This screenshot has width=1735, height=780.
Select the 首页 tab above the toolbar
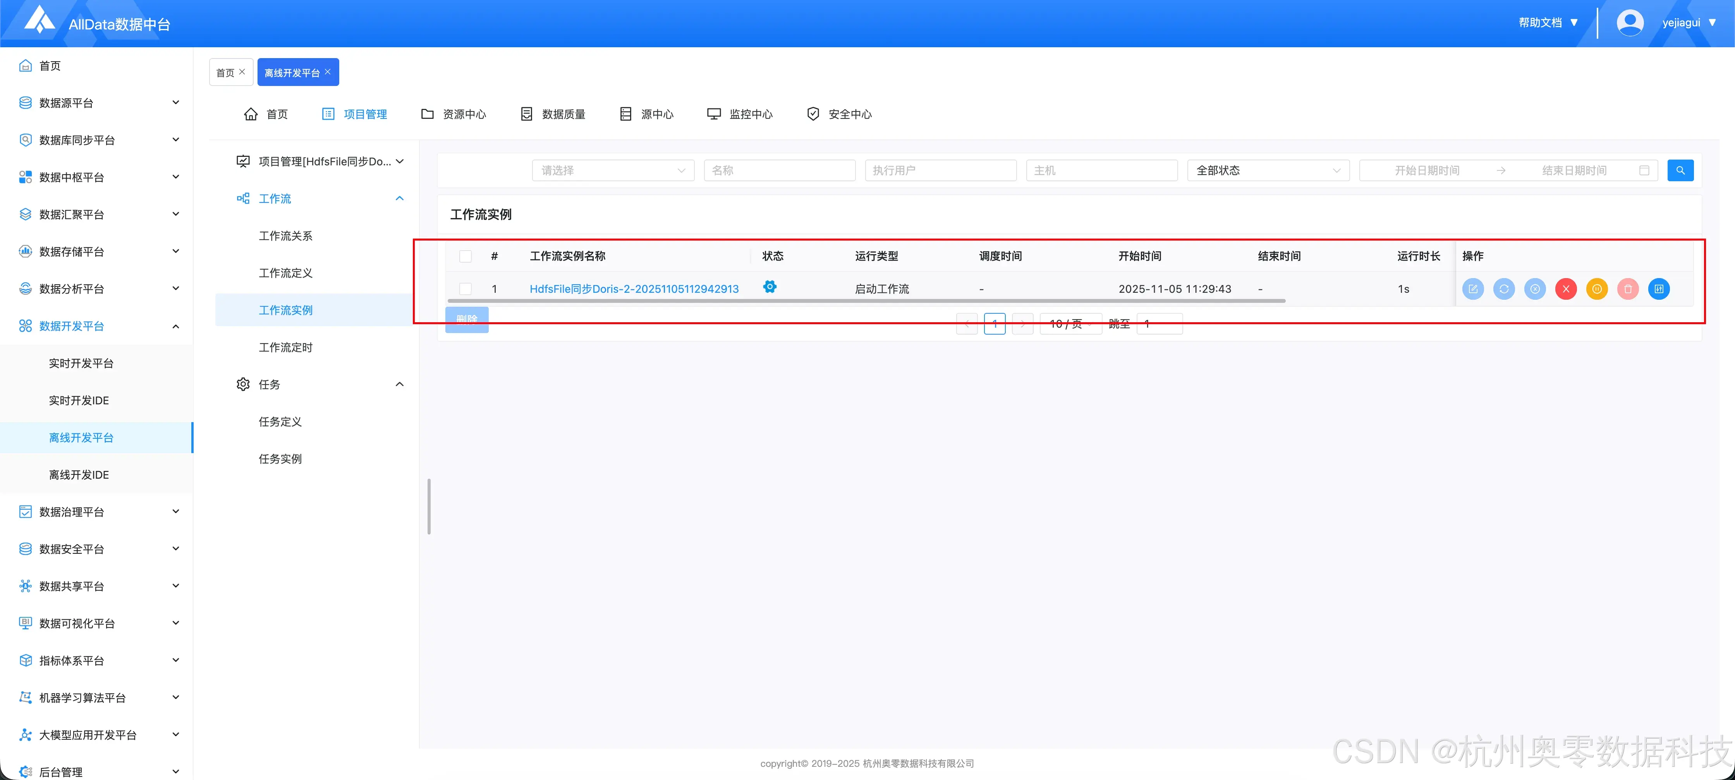226,72
